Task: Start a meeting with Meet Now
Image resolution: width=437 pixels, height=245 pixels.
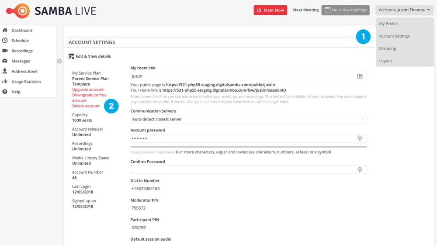Action: (271, 10)
